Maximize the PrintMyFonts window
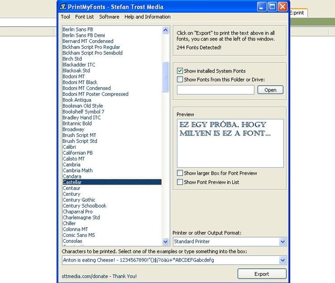335x283 pixels. click(272, 7)
